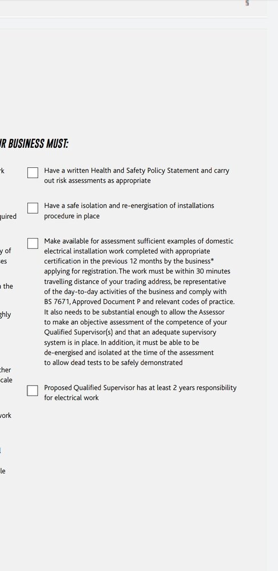The height and width of the screenshot is (571, 278).
Task: Click the partial word 'vork' at left edge
Action: [x=6, y=416]
